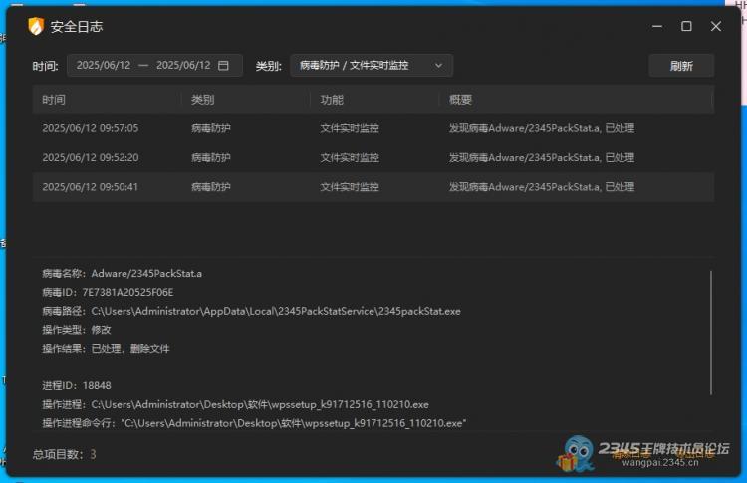The width and height of the screenshot is (747, 483).
Task: Click the start date 2025/06/12 field
Action: click(104, 66)
